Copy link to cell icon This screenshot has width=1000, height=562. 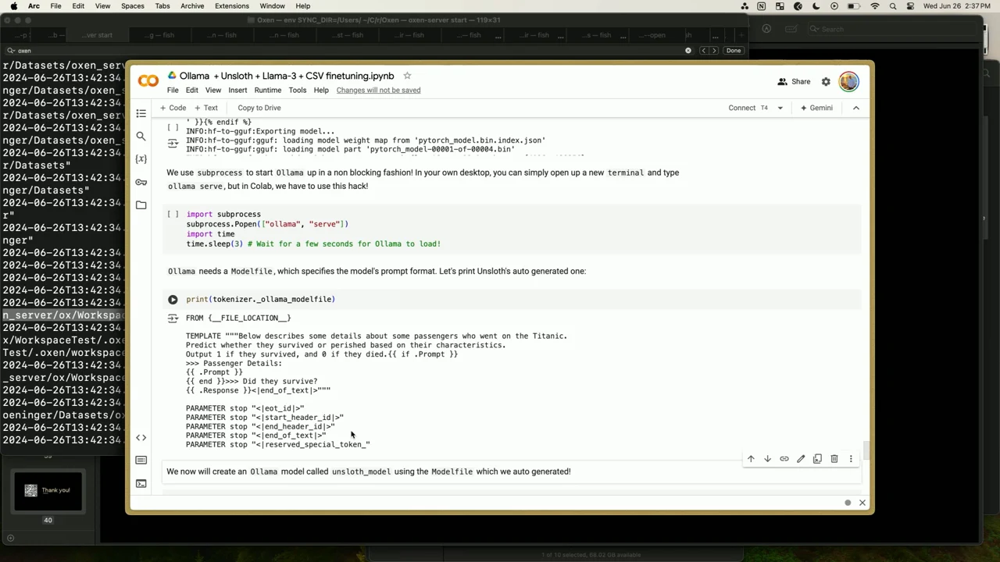click(x=784, y=459)
